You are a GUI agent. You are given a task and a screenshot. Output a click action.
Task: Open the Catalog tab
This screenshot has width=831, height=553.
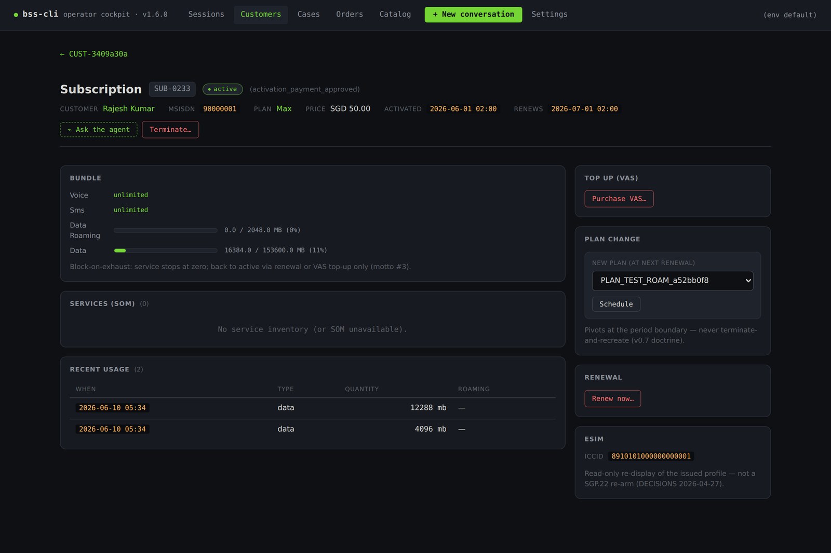click(395, 15)
